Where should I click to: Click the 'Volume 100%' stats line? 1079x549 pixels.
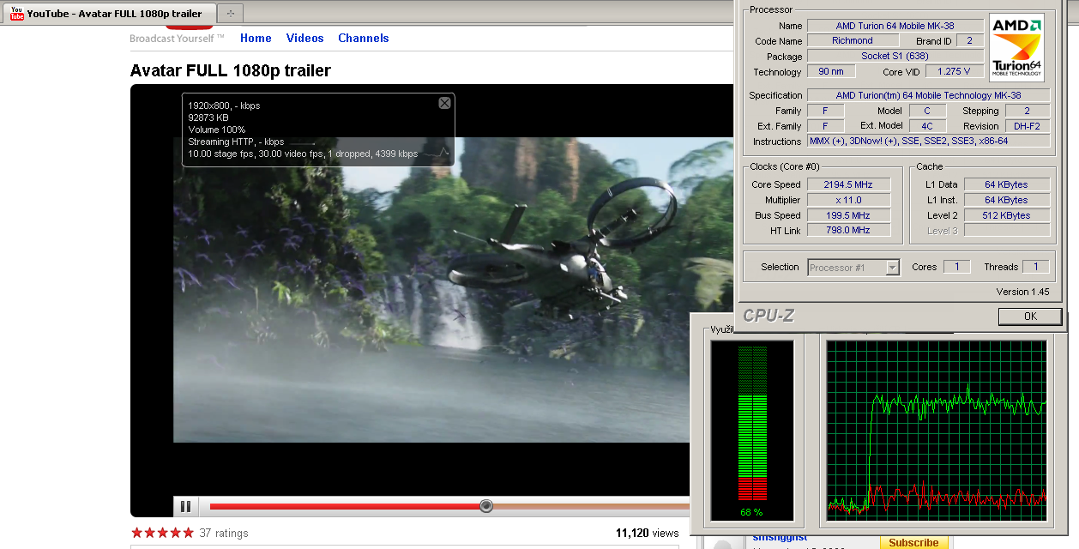pyautogui.click(x=217, y=130)
